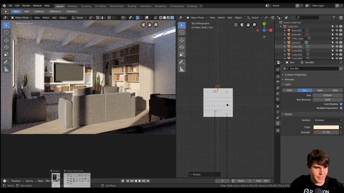The width and height of the screenshot is (344, 193).
Task: Set light type to Spot
Action: pyautogui.click(x=320, y=90)
